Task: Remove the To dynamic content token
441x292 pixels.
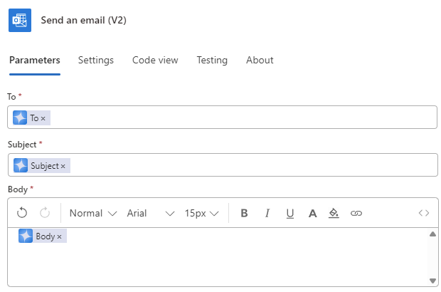Action: point(43,118)
